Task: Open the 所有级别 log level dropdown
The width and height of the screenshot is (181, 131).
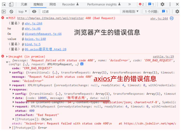Action: click(130, 12)
